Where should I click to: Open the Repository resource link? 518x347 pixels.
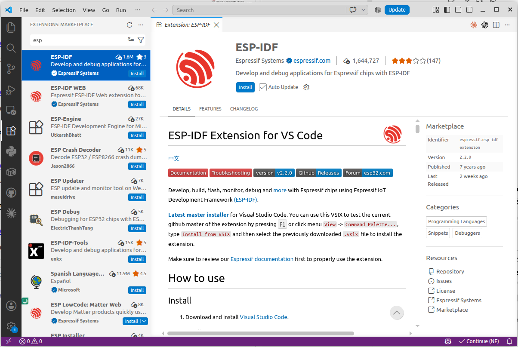450,271
